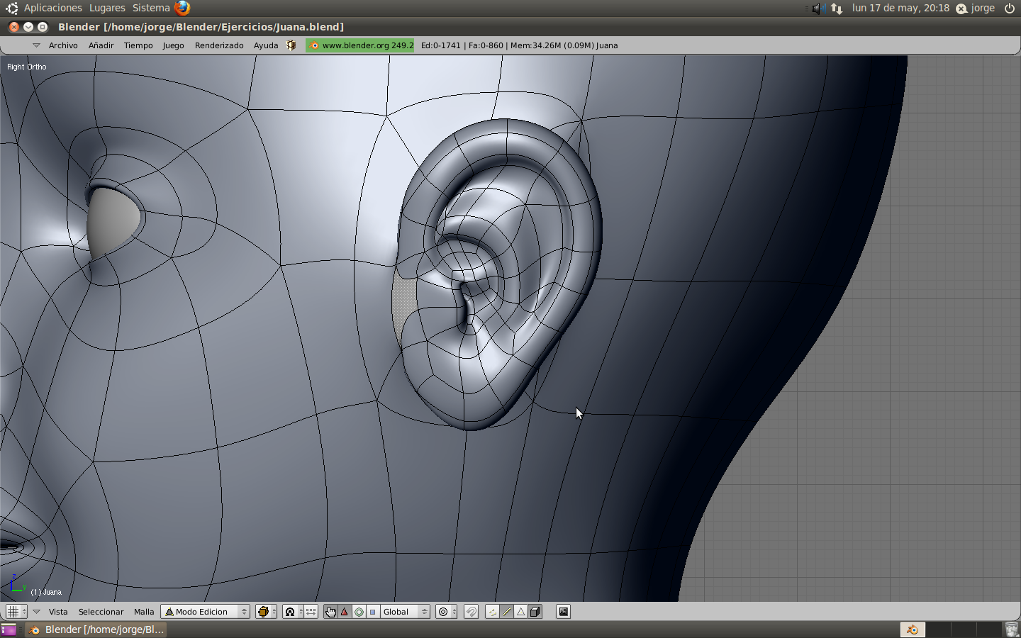Switch to vertex select mode

point(492,612)
